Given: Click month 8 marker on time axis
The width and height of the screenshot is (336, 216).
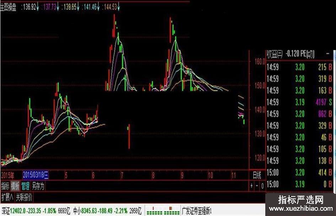Looking at the screenshot, I should click(x=153, y=176).
